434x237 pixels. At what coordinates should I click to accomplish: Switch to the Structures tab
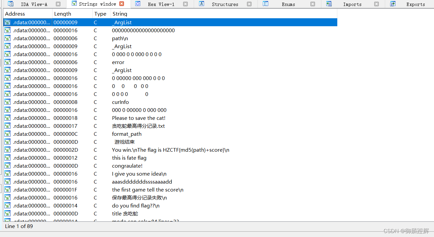click(225, 4)
